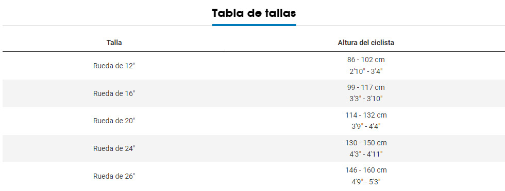Select the Rueda de 12" size cell

[x=114, y=66]
